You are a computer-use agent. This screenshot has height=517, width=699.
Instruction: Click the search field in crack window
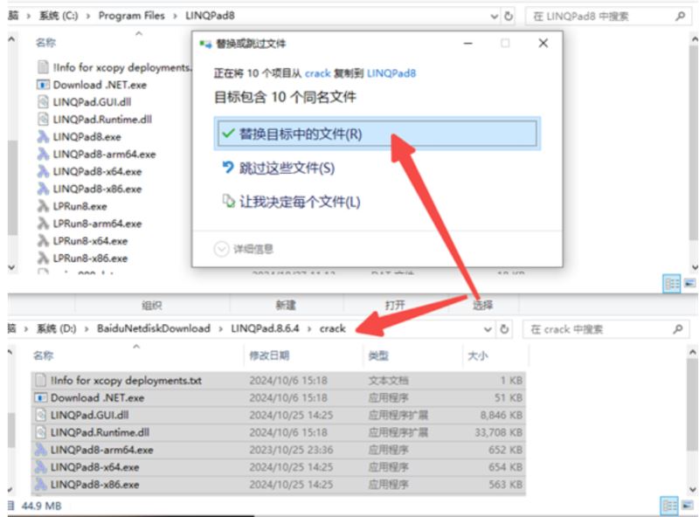coord(599,329)
